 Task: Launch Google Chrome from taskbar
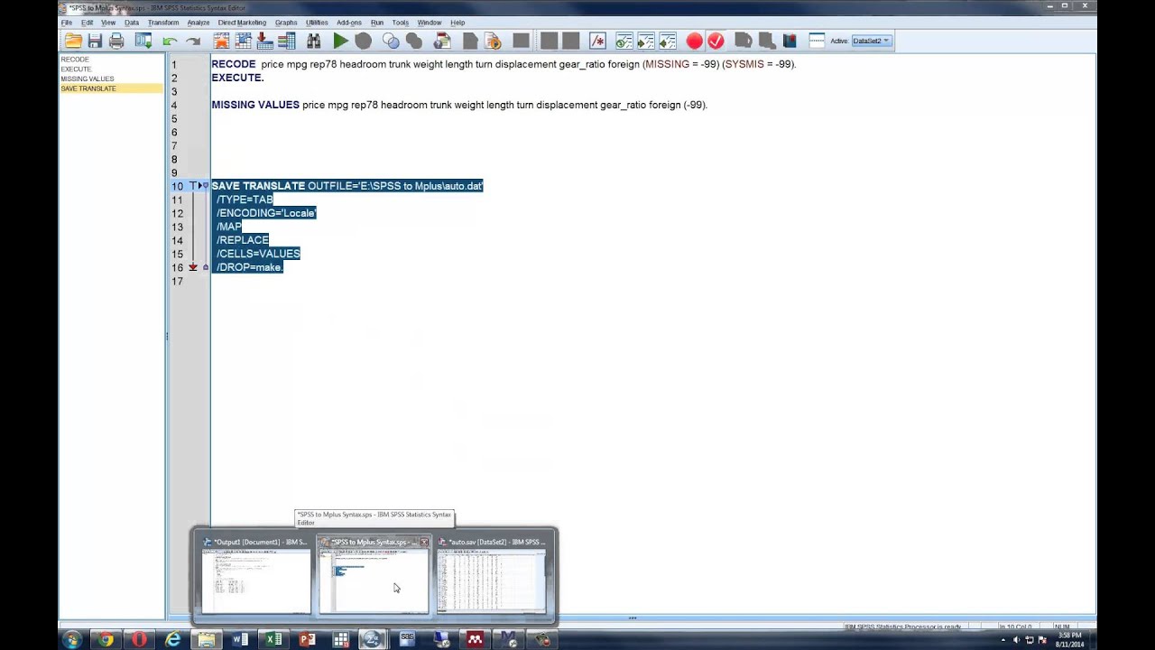tap(106, 639)
